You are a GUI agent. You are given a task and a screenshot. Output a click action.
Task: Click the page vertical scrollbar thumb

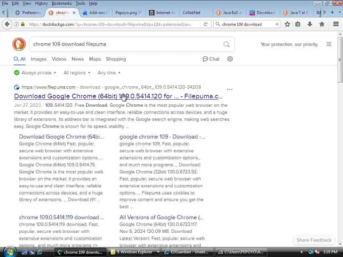340,60
